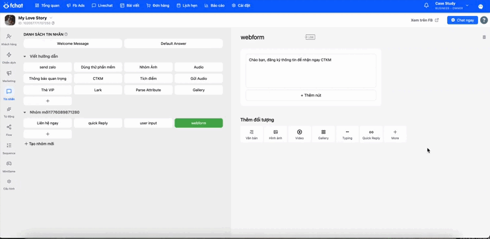The image size is (490, 239).
Task: Open Gallery message block in list
Action: (199, 90)
